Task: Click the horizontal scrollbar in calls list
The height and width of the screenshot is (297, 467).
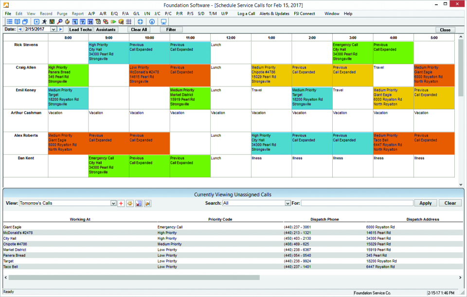Action: click(x=134, y=278)
